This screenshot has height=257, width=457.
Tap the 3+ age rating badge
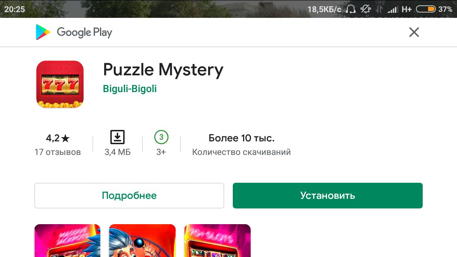161,137
